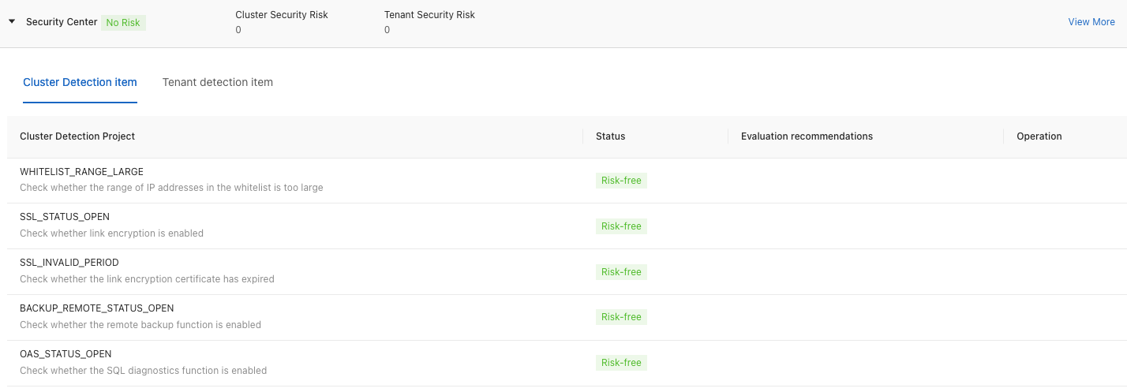Viewport: 1127px width, 392px height.
Task: Click Risk-free badge for WHITELIST_RANGE_LARGE
Action: pyautogui.click(x=621, y=181)
